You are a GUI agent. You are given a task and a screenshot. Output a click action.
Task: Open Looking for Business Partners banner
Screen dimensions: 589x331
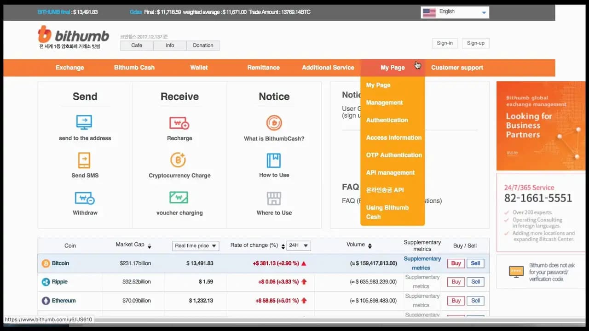coord(540,126)
